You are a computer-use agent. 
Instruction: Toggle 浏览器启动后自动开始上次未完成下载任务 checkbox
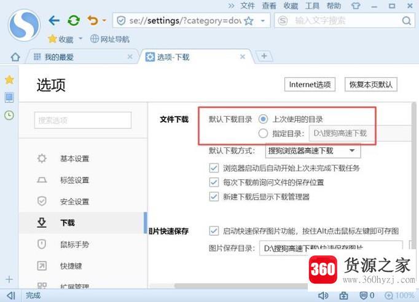coord(214,168)
